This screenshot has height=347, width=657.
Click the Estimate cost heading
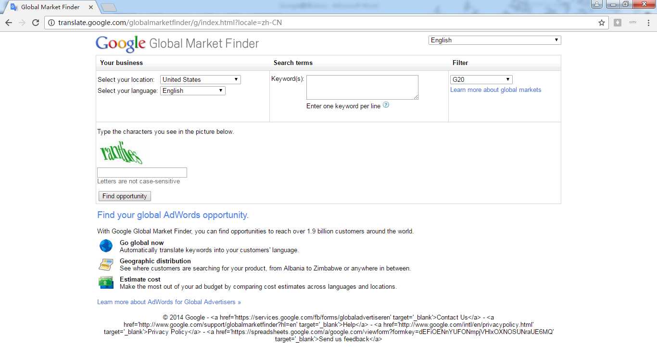[140, 280]
